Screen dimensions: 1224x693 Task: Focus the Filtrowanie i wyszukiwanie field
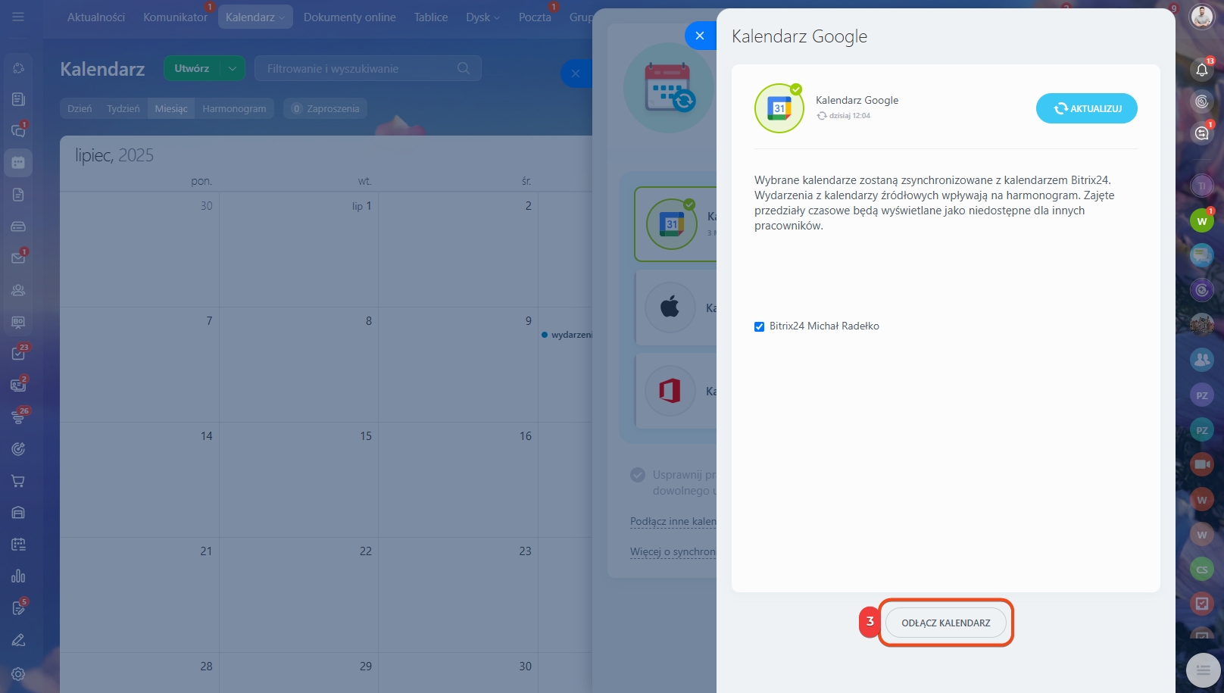coord(367,68)
